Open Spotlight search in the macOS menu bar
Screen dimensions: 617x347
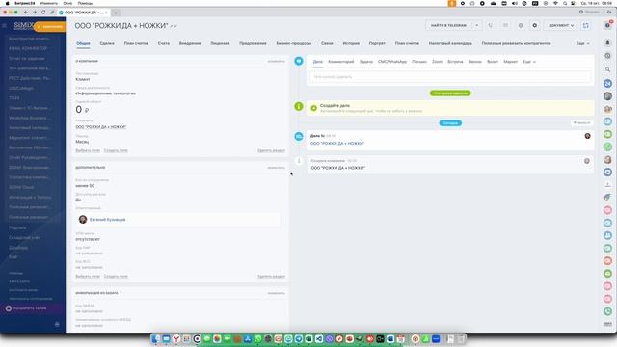coord(565,3)
